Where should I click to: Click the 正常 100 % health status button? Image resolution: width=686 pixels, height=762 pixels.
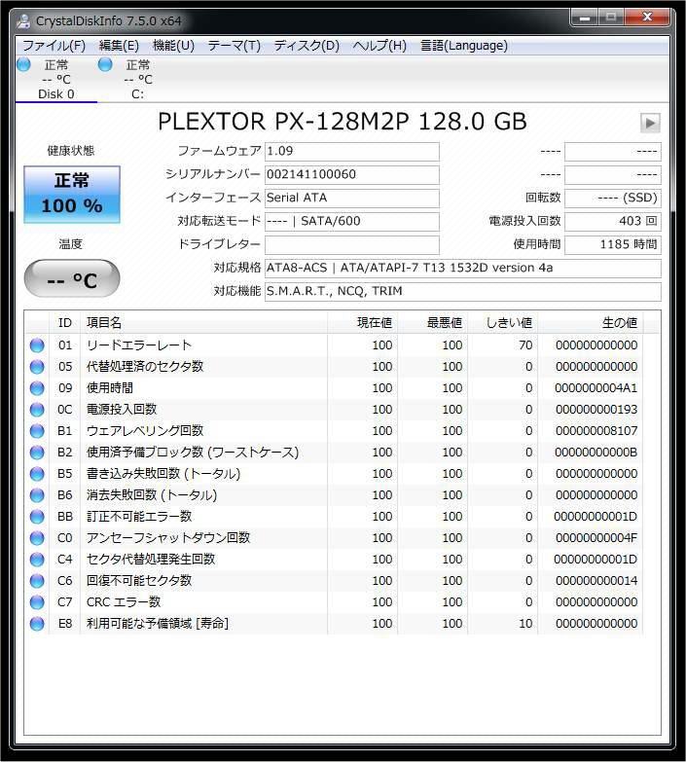pos(72,195)
